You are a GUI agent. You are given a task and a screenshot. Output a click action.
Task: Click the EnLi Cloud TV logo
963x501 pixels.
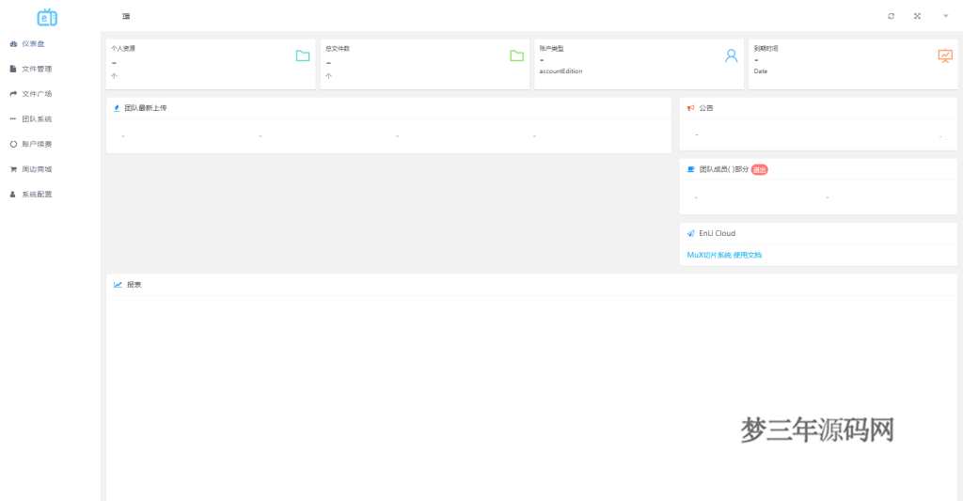(47, 17)
